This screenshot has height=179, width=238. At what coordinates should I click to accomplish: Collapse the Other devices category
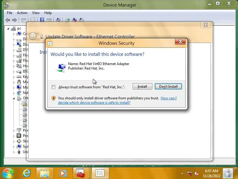point(14,98)
